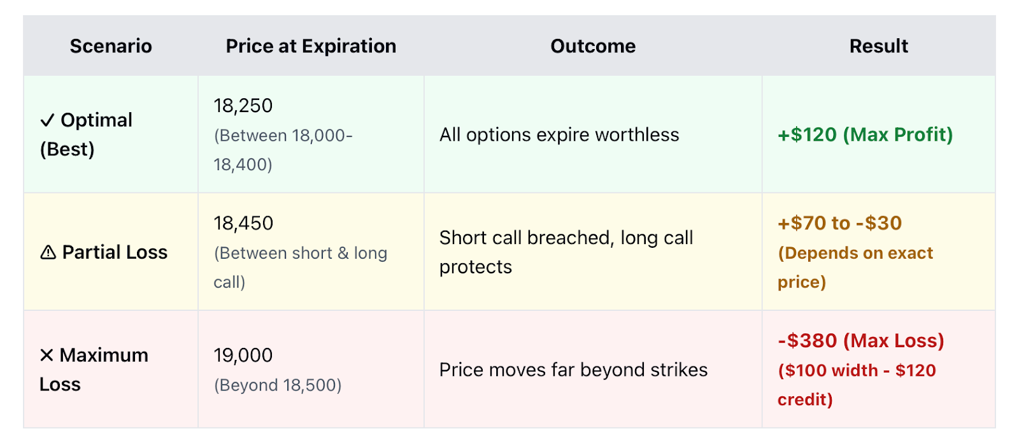The height and width of the screenshot is (446, 1019).
Task: Select 'Price moves far beyond strikes' text
Action: (x=573, y=370)
